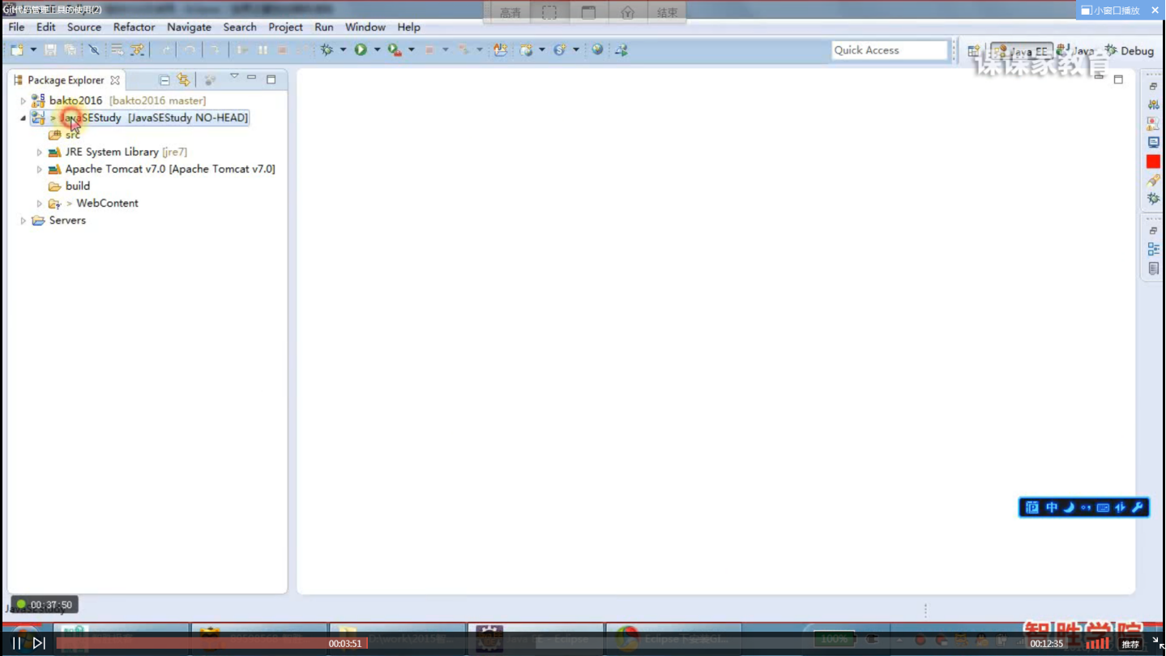The height and width of the screenshot is (656, 1166).
Task: Click the last main toolbar icon with green arrow
Action: pos(621,50)
